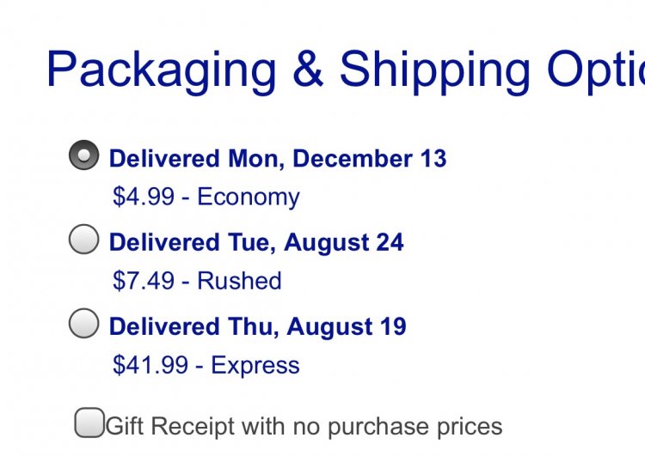Choose the Express shipping radio button
This screenshot has height=456, width=645.
84,323
